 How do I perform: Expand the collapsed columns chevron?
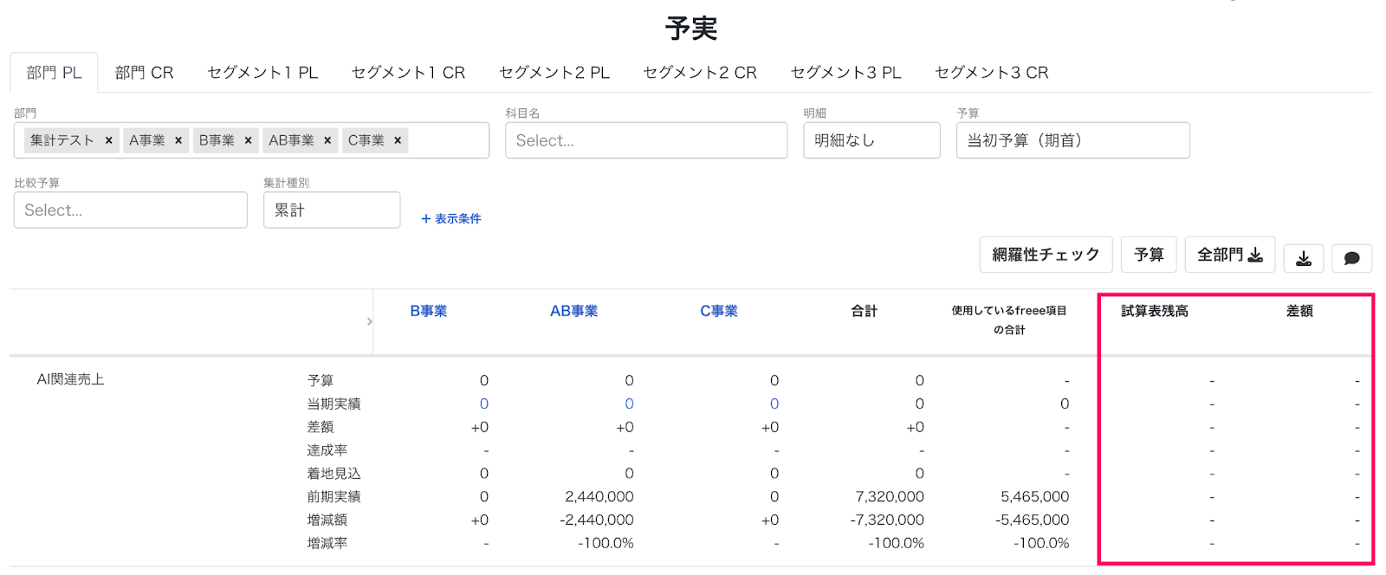(370, 321)
